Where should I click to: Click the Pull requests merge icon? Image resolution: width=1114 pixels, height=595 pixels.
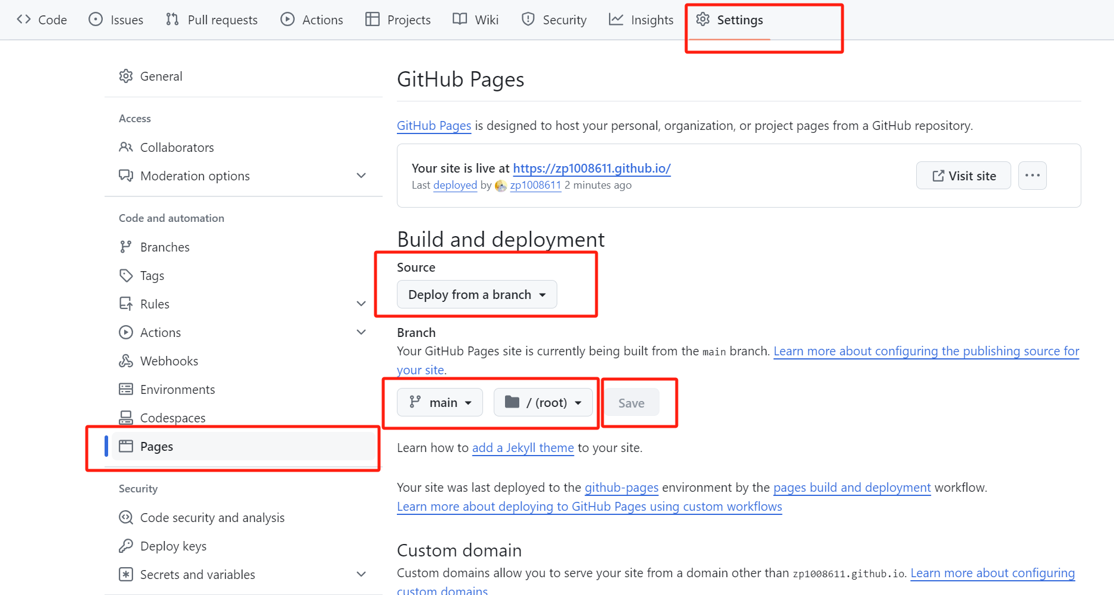(x=172, y=20)
